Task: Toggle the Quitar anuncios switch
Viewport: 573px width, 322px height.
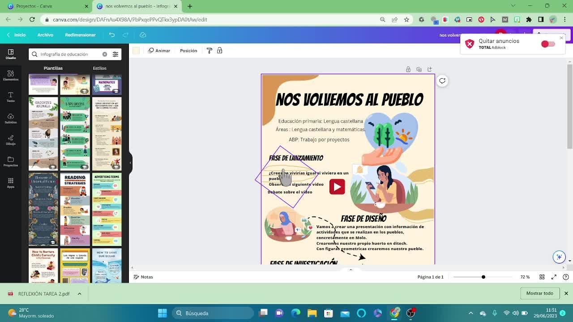Action: tap(547, 44)
